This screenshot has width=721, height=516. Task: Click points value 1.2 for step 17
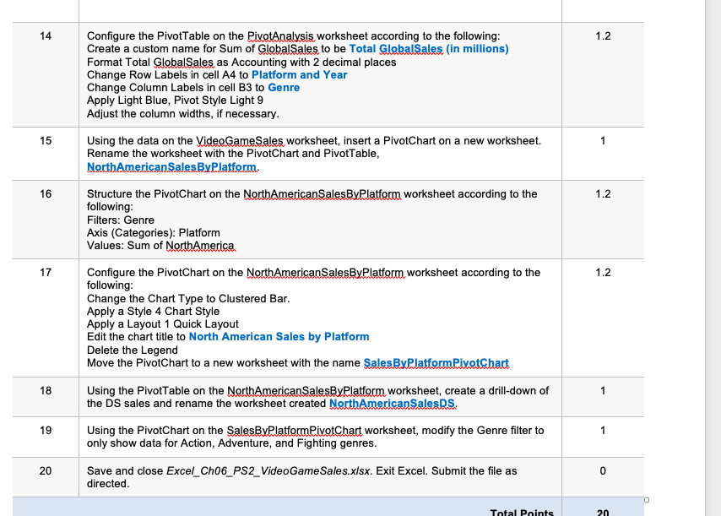click(x=603, y=273)
